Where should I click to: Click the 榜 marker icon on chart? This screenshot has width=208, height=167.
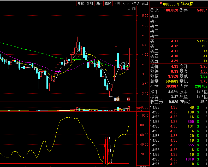point(118,99)
